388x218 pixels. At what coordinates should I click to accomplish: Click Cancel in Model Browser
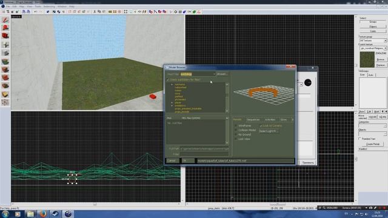click(x=172, y=160)
